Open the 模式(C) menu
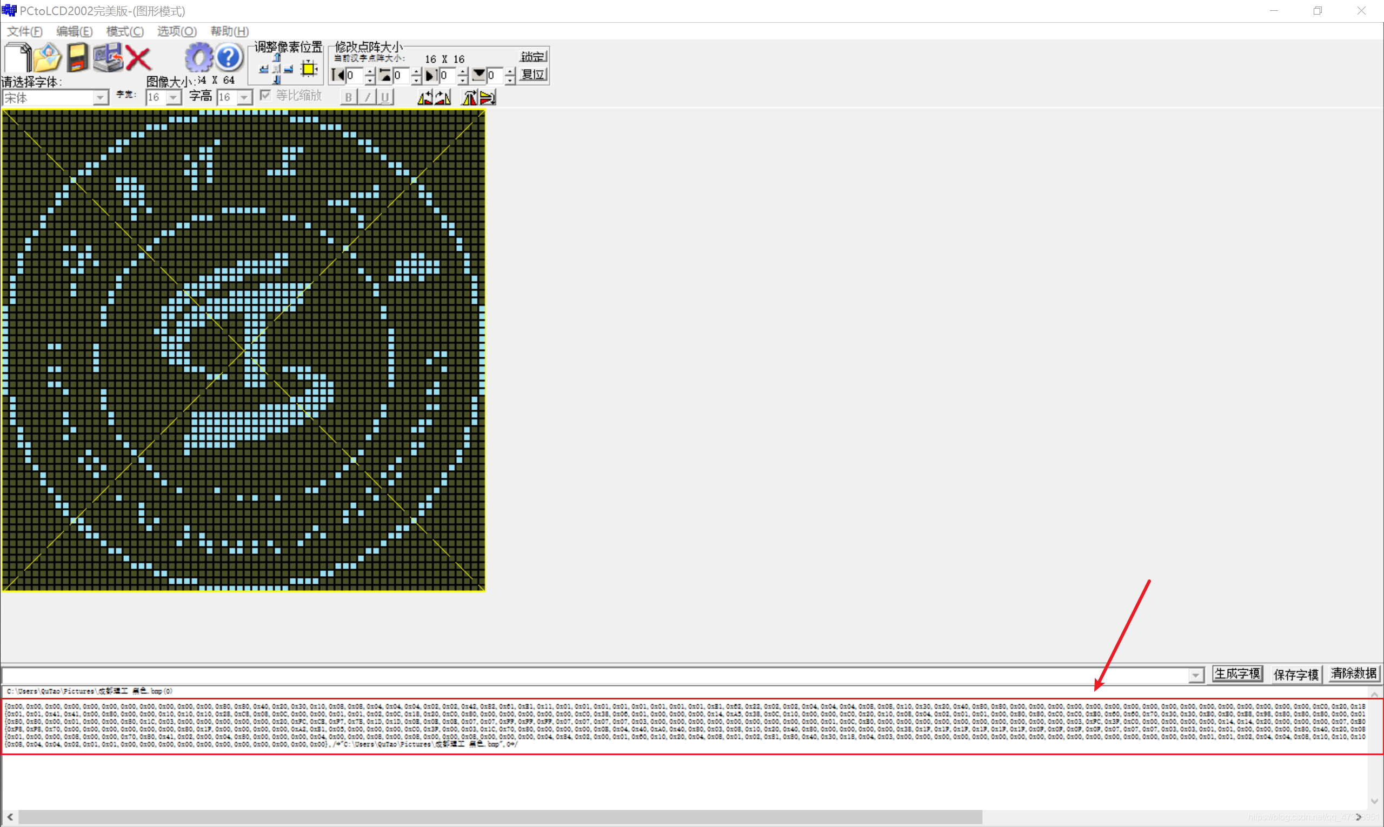 [124, 31]
